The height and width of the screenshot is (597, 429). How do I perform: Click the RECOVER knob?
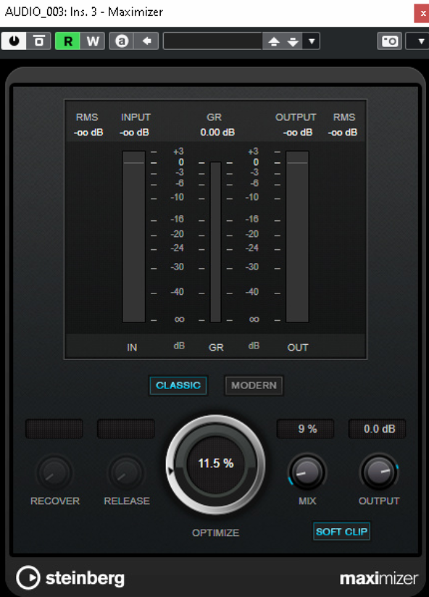[54, 472]
